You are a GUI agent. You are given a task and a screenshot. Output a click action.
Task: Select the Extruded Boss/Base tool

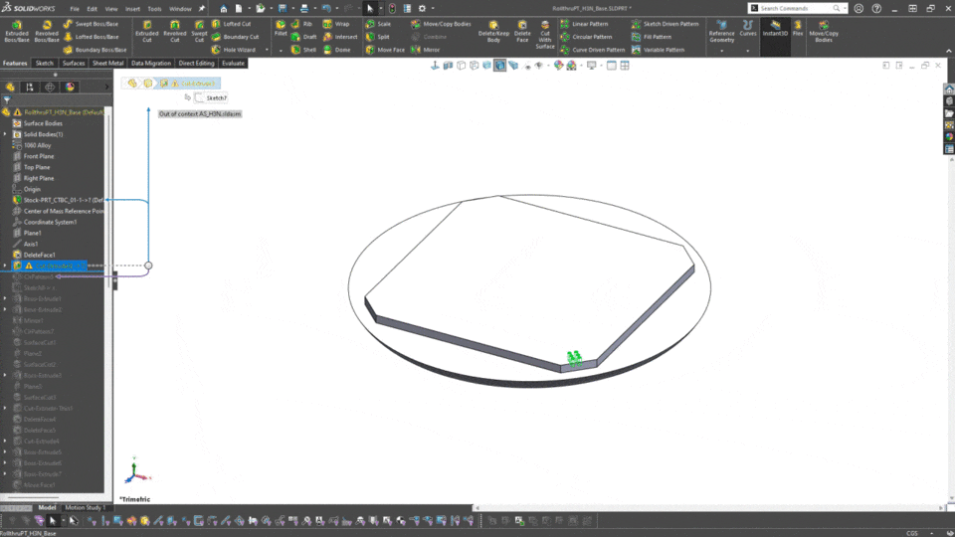point(15,30)
